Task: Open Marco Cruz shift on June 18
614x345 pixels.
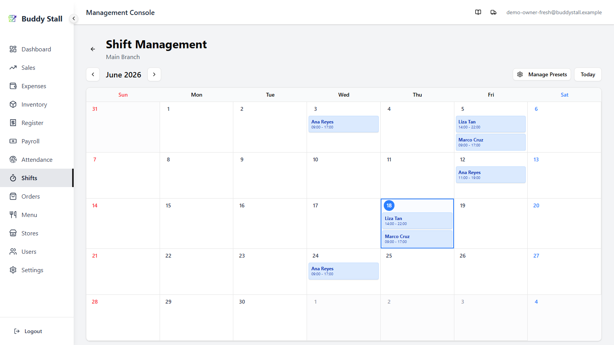Action: tap(417, 239)
